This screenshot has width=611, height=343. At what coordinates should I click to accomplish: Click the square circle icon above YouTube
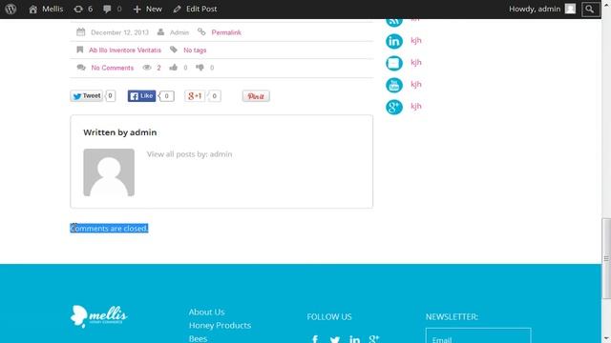click(x=394, y=63)
